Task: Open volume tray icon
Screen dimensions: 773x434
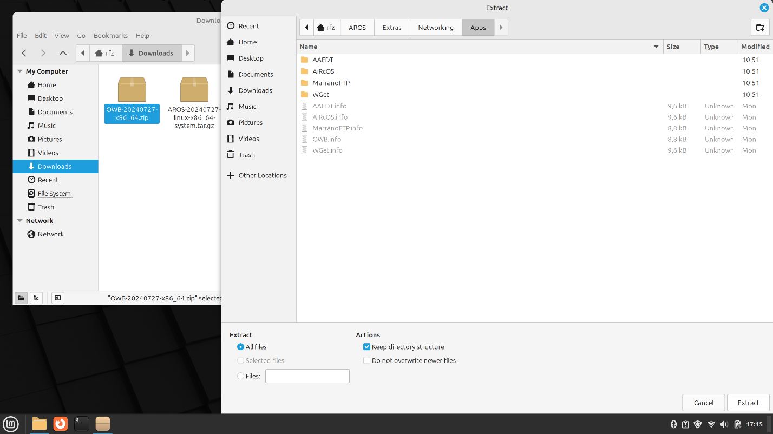Action: 724,424
